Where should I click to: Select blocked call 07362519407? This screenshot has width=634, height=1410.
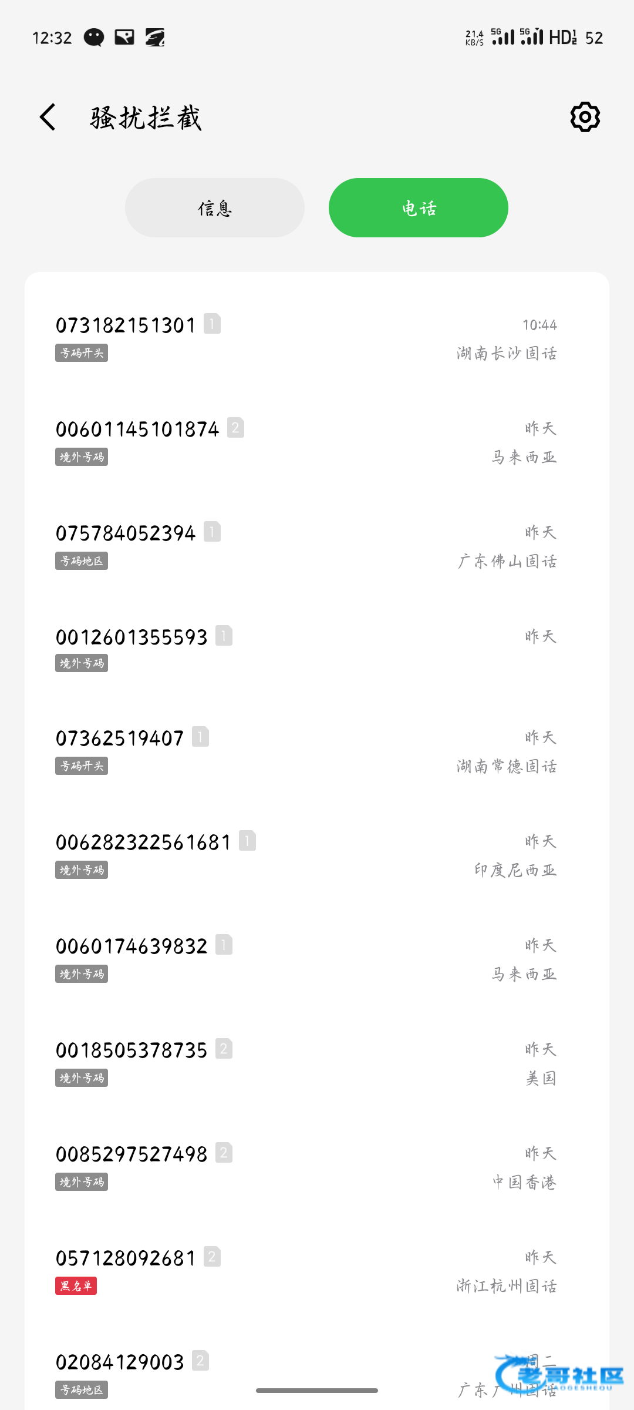point(120,738)
